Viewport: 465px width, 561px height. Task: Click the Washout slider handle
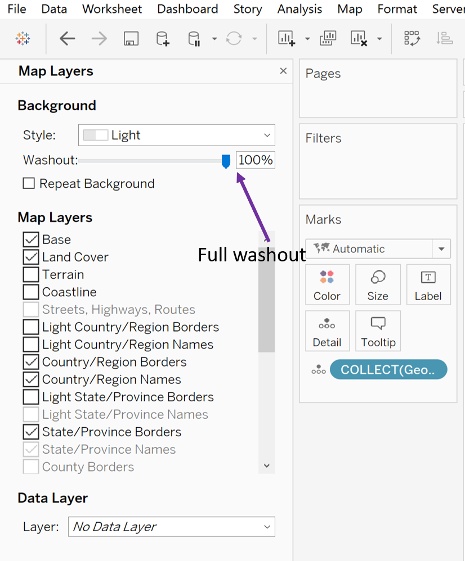pos(226,161)
